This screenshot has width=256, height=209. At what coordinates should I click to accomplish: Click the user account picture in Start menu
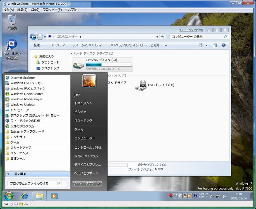[89, 81]
